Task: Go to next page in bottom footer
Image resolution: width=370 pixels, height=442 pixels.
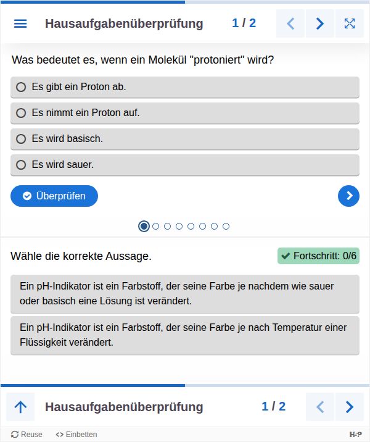Action: [350, 407]
